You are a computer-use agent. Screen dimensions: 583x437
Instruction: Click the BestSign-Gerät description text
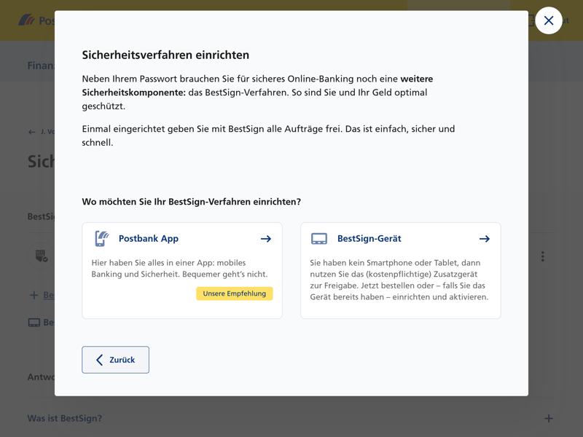[399, 280]
